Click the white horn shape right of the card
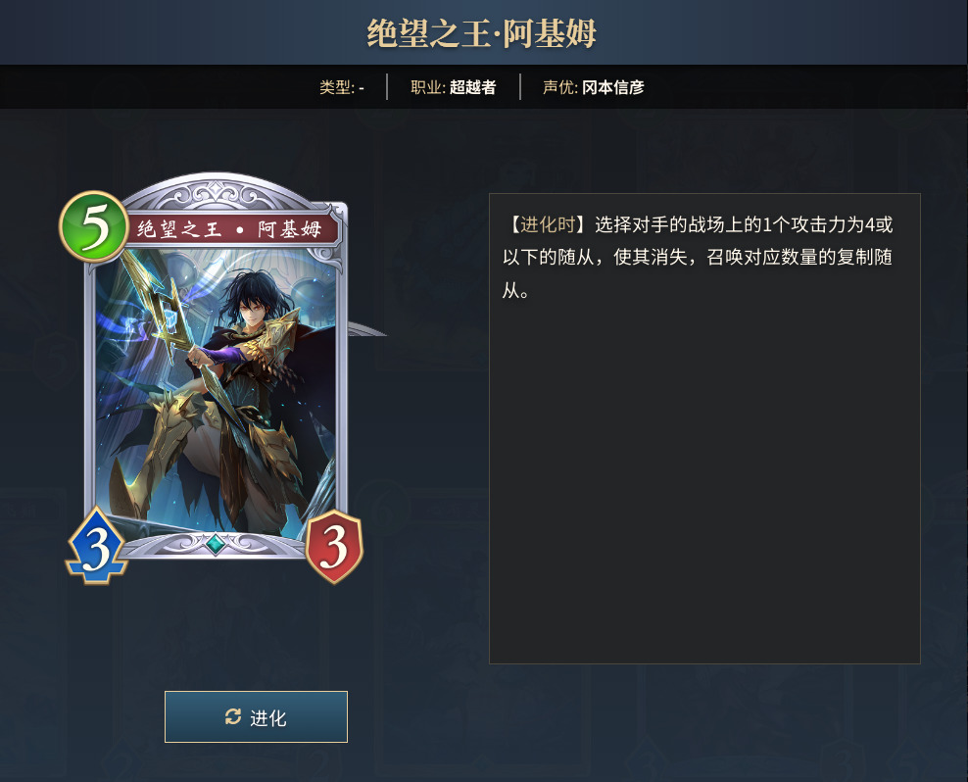This screenshot has width=968, height=782. [x=365, y=330]
